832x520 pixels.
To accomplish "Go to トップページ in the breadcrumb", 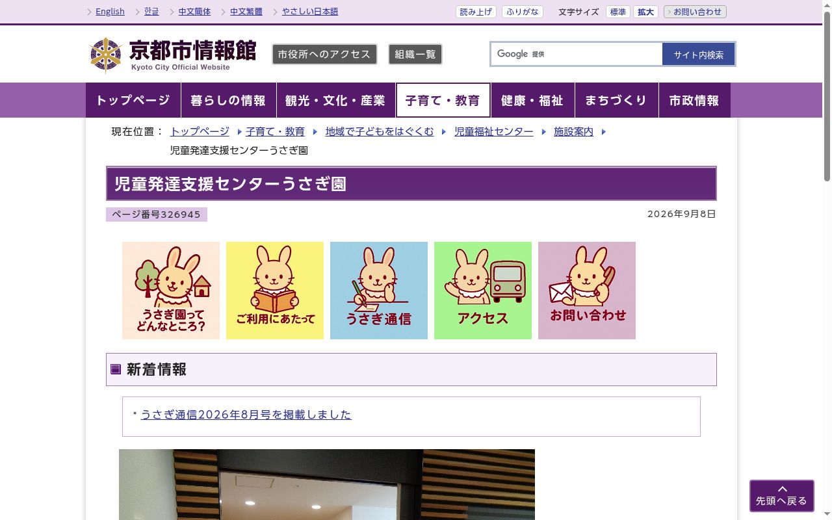I will tap(200, 131).
